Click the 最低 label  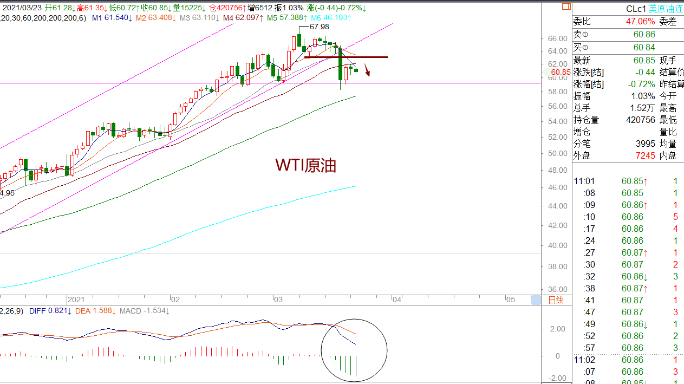tap(668, 120)
